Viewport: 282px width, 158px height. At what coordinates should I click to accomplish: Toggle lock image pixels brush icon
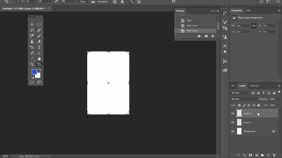click(x=244, y=105)
